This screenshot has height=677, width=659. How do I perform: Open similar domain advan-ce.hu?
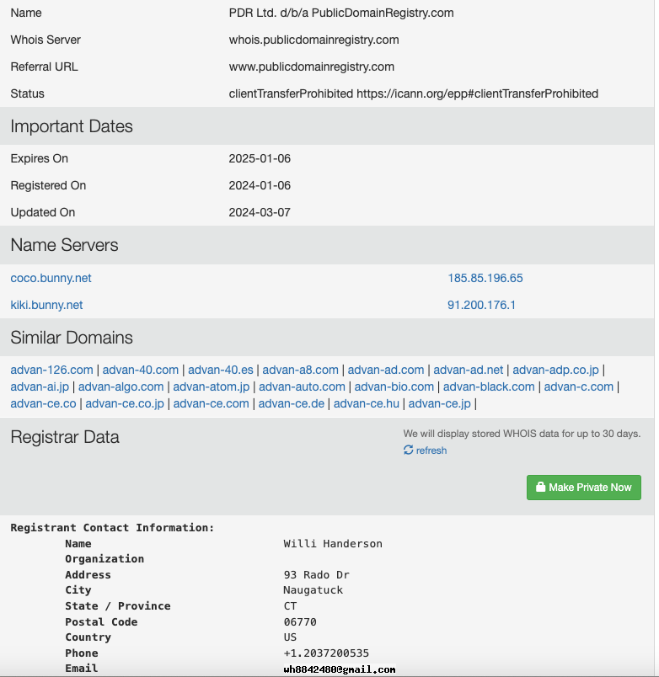[367, 403]
